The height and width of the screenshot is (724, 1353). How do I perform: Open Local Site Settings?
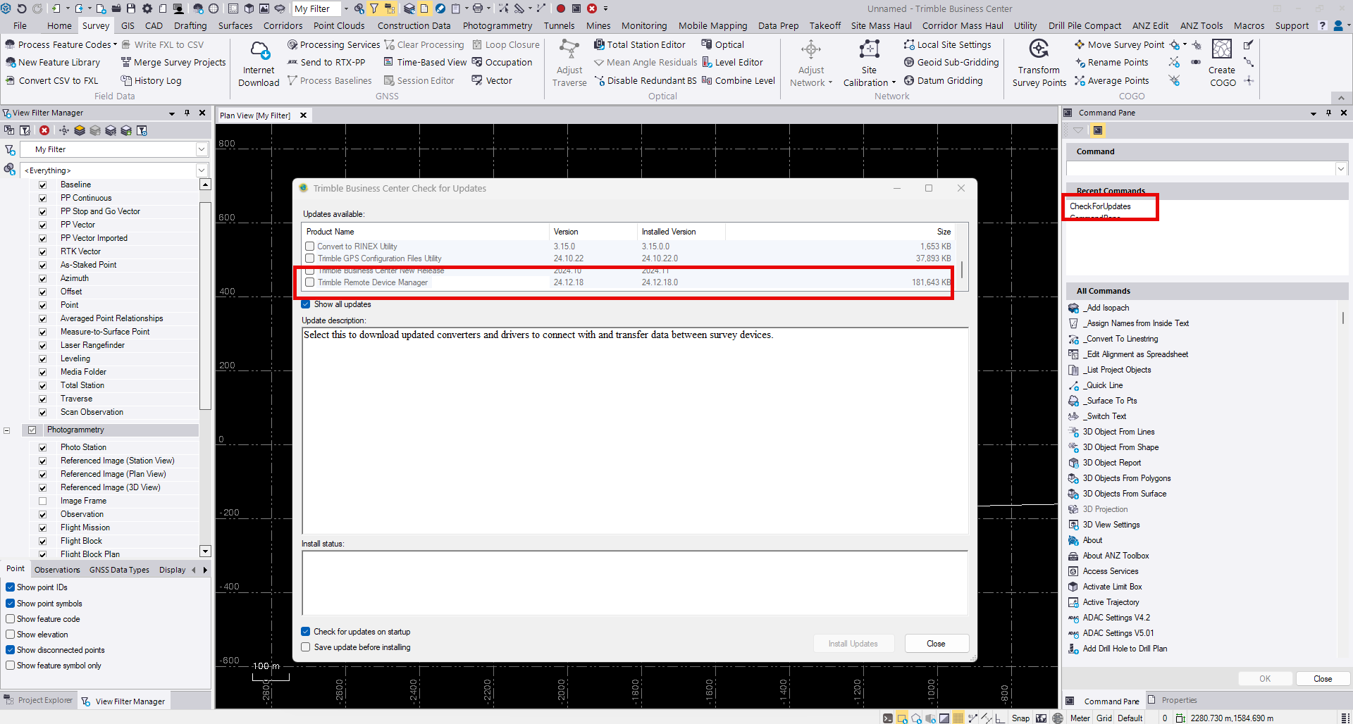coord(947,44)
